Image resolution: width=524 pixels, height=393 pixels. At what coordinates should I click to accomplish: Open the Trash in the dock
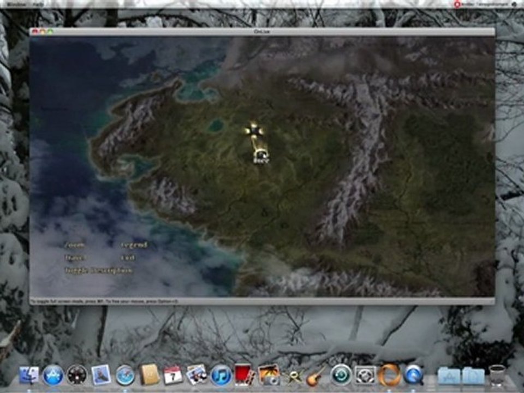tap(497, 375)
